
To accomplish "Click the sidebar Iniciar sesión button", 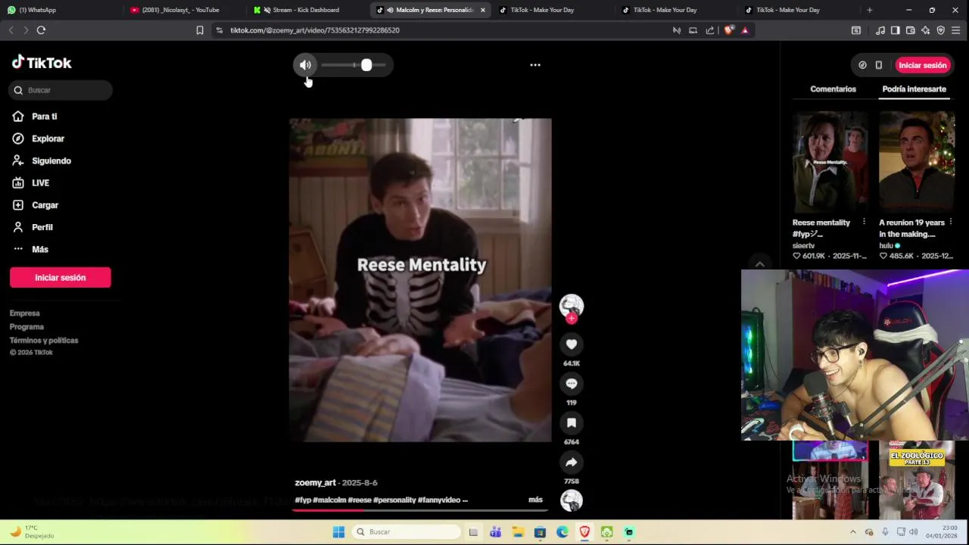I will (x=61, y=278).
